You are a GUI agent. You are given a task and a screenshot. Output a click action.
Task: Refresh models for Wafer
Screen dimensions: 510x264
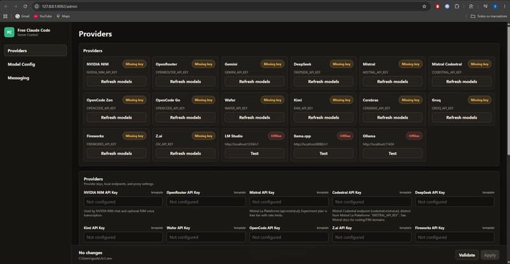tap(254, 117)
